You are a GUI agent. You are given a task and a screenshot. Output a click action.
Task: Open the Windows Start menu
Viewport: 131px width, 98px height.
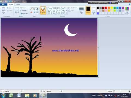pyautogui.click(x=3, y=96)
